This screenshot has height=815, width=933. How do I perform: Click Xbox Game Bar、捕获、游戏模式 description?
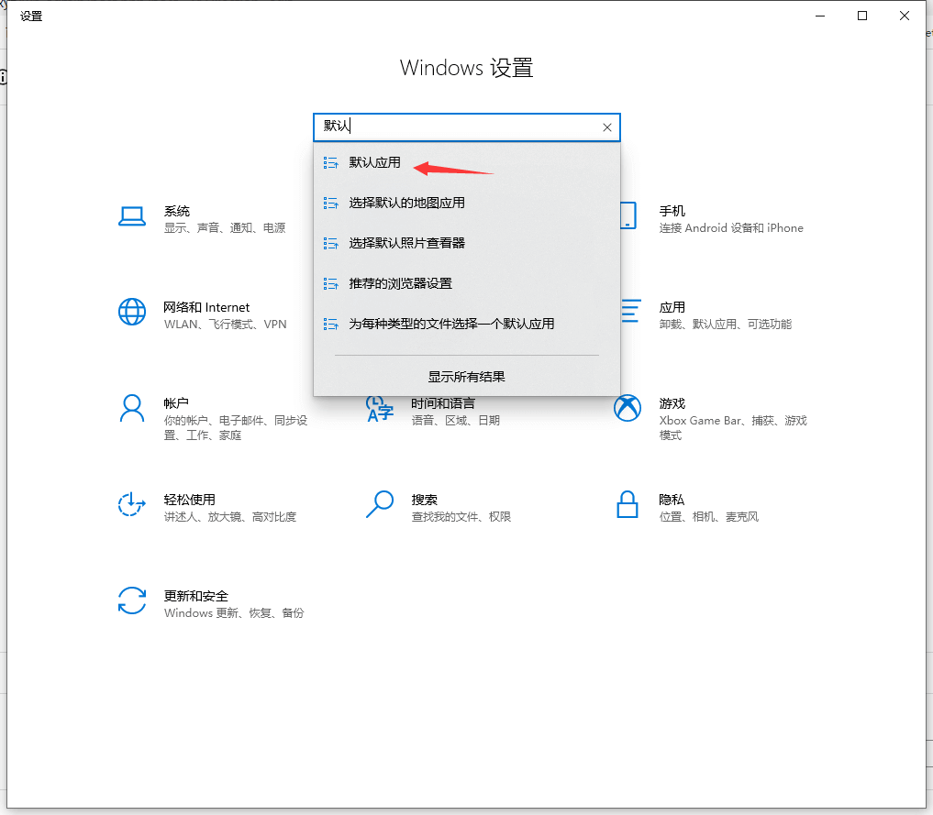[x=732, y=428]
